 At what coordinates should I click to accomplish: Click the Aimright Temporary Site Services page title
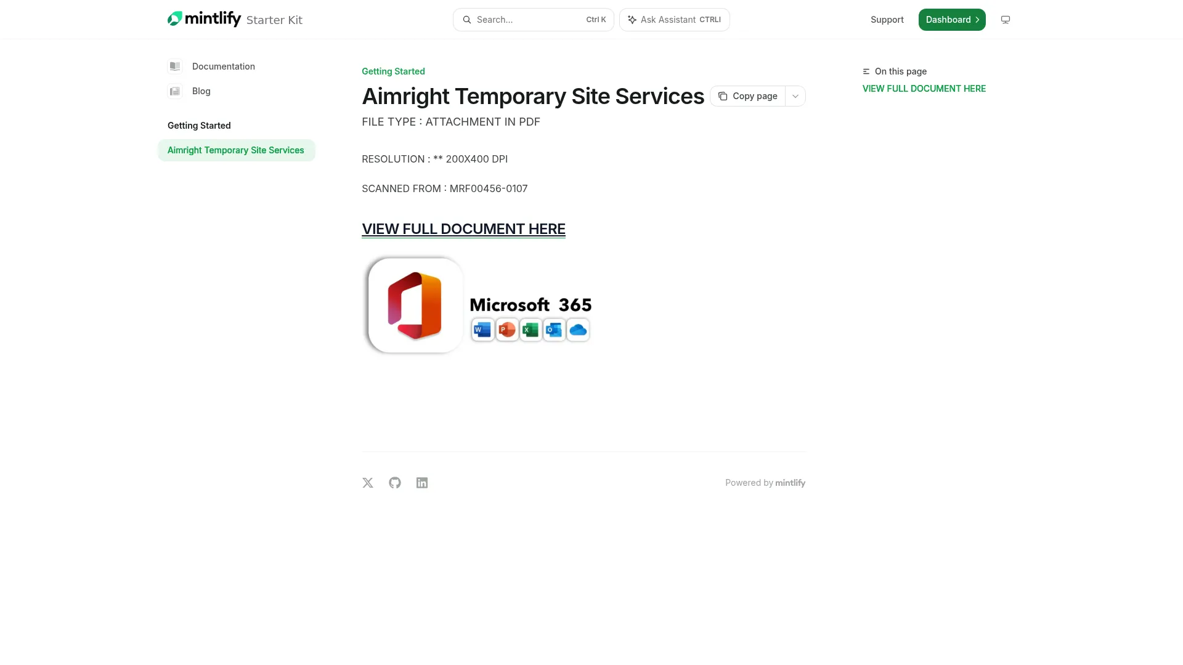pyautogui.click(x=533, y=96)
